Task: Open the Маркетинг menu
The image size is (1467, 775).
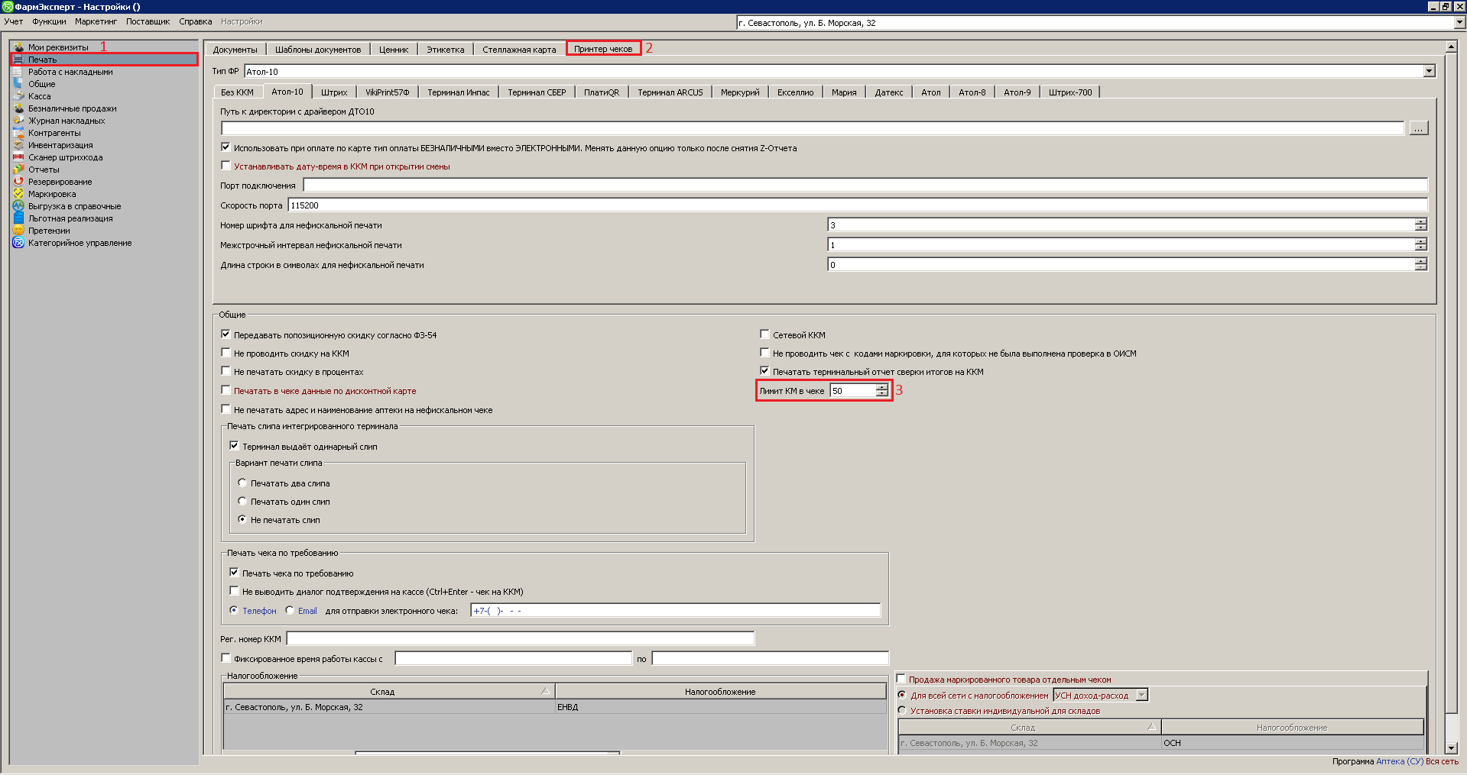Action: click(x=96, y=21)
